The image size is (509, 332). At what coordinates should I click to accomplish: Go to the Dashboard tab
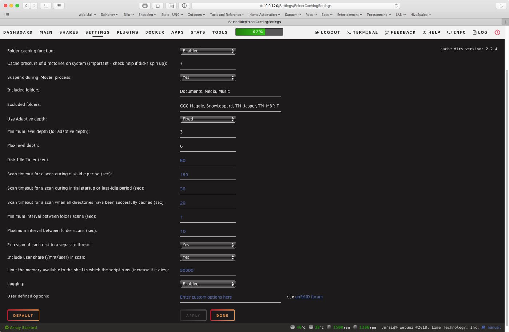pos(18,32)
